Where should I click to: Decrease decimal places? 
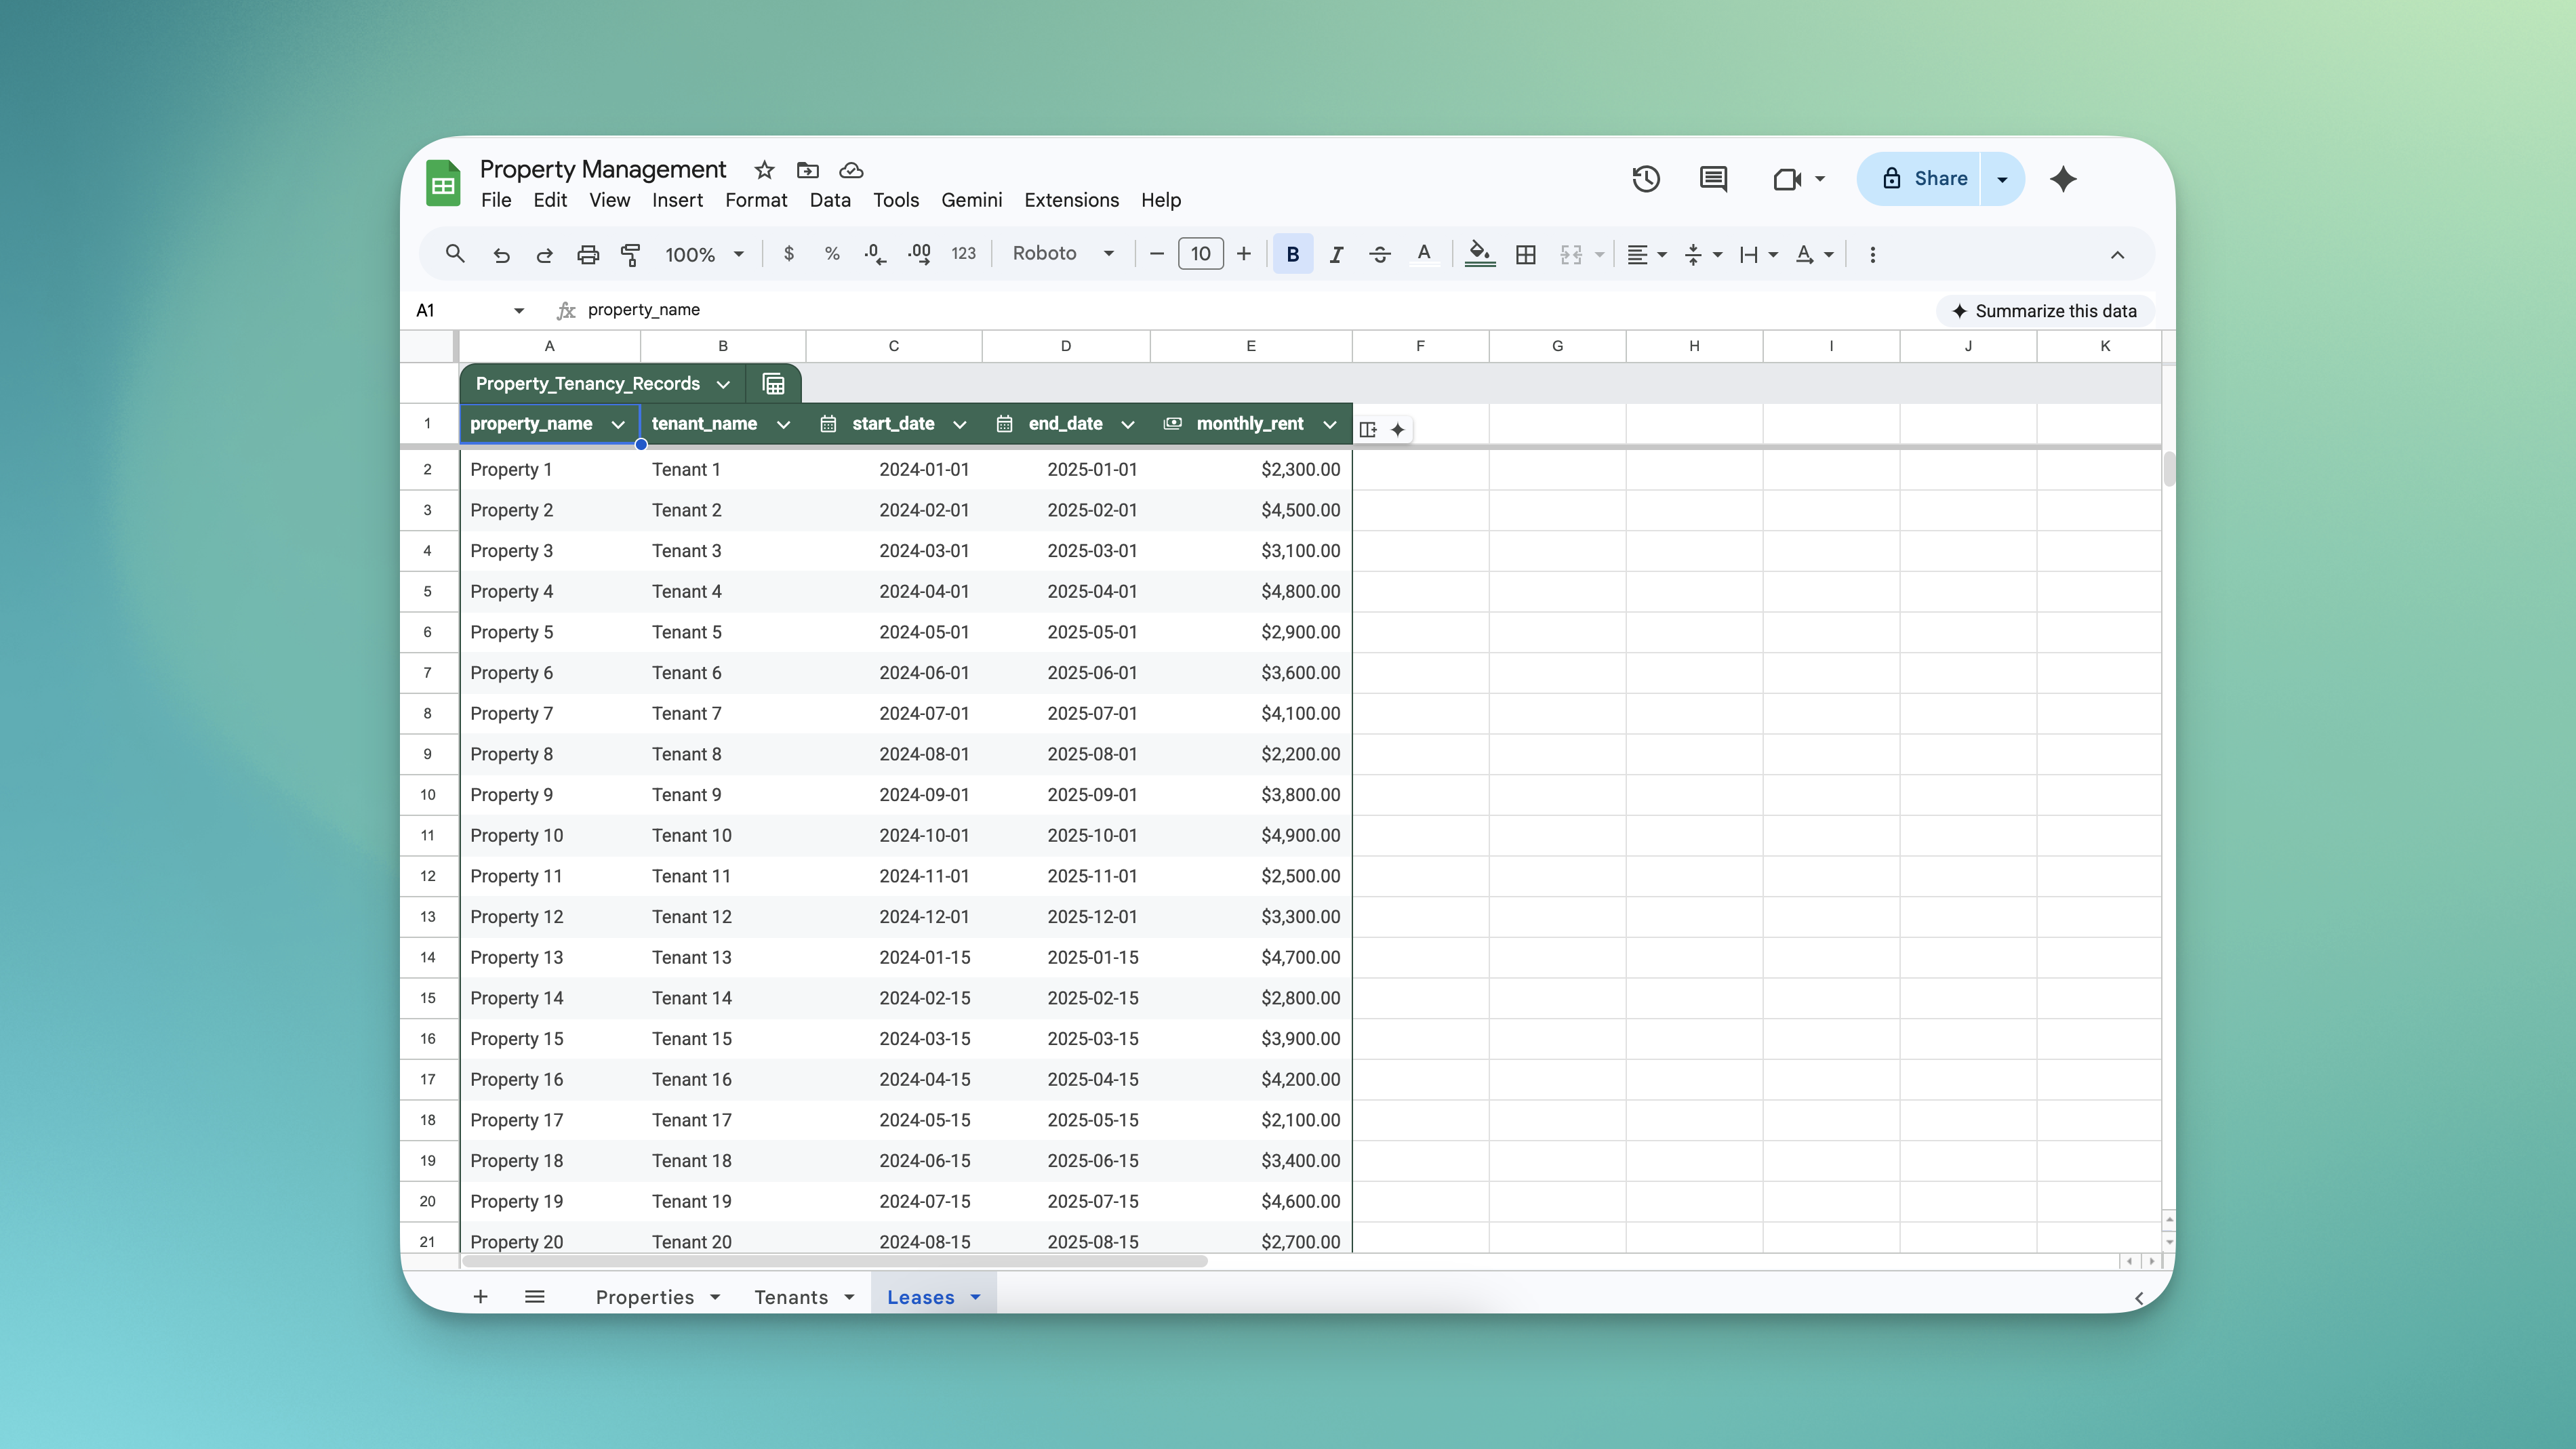pos(874,254)
